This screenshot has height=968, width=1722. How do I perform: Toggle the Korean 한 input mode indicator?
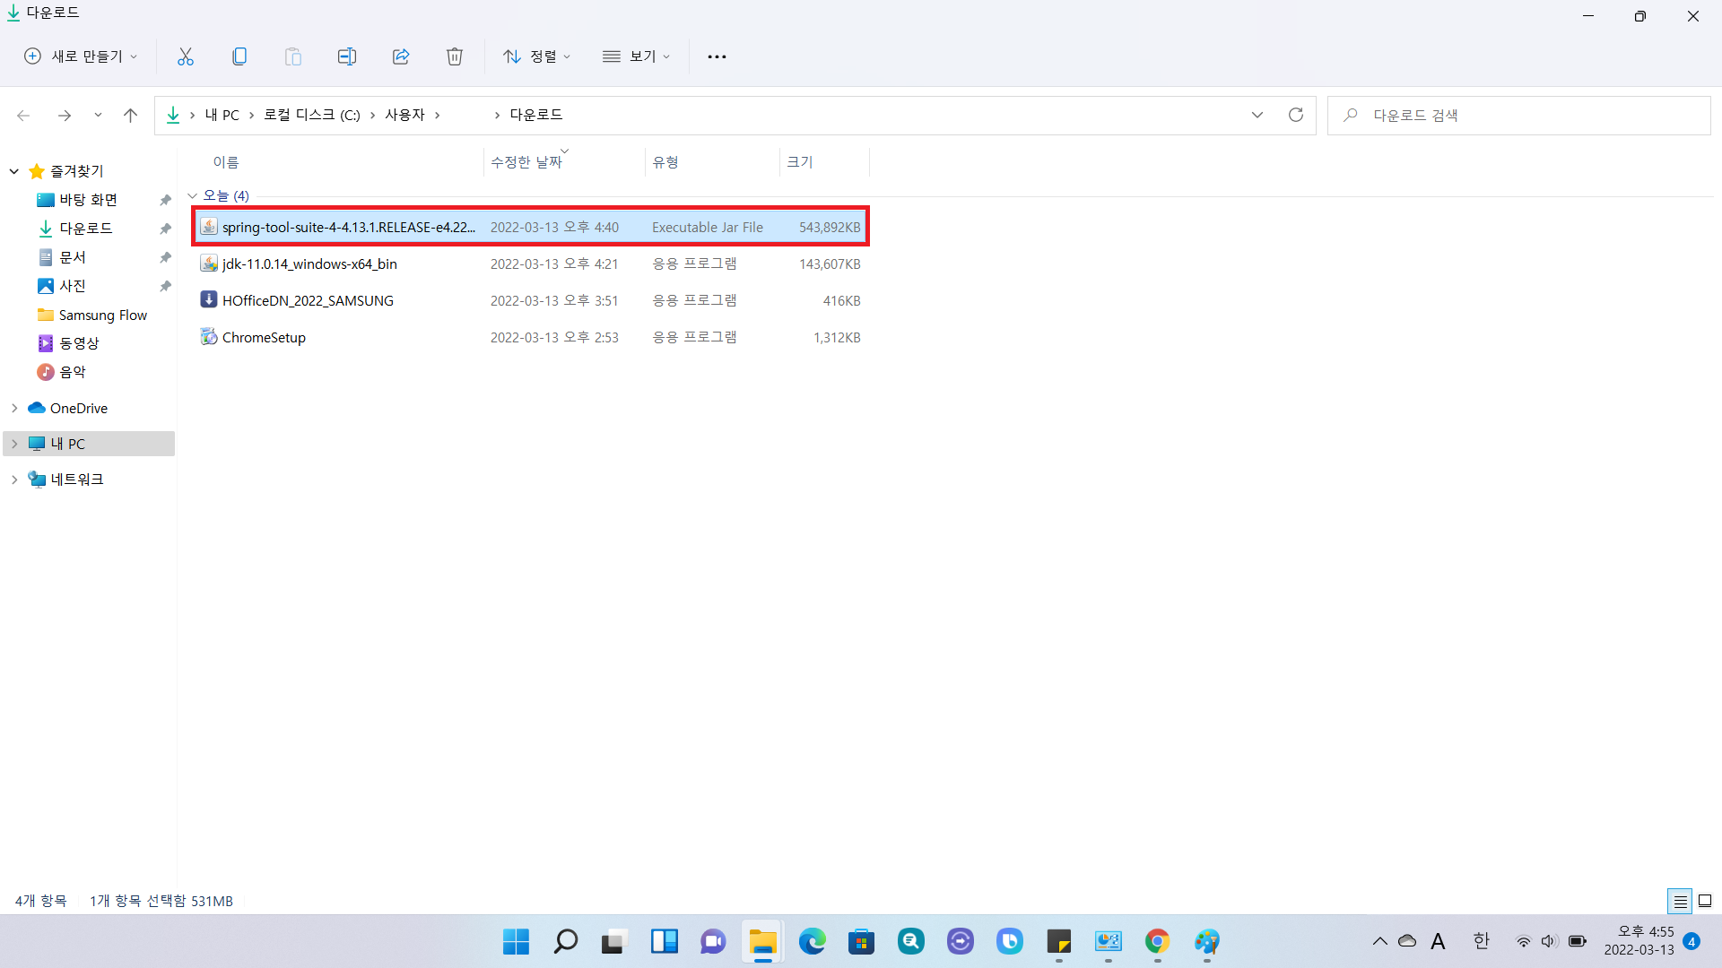[x=1481, y=941]
